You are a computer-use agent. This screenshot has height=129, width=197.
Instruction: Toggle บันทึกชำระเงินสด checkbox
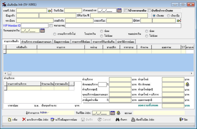pos(149,10)
